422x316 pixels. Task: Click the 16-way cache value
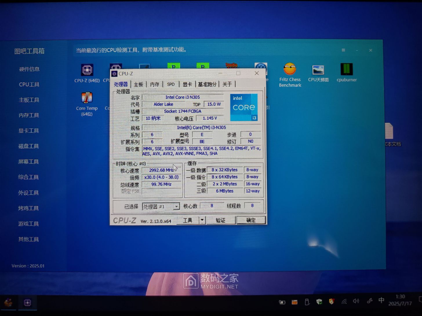click(252, 184)
